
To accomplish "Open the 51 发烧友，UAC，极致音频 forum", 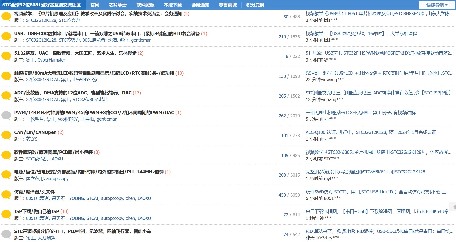I will coord(75,53).
